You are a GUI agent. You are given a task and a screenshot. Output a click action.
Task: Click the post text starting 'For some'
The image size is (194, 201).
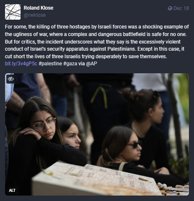(x=97, y=41)
